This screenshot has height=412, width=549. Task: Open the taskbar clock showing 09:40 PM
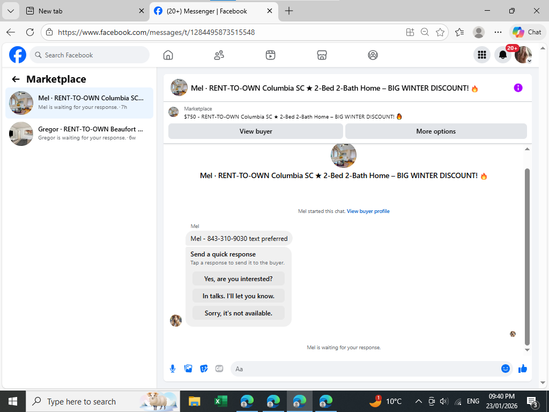coord(502,401)
